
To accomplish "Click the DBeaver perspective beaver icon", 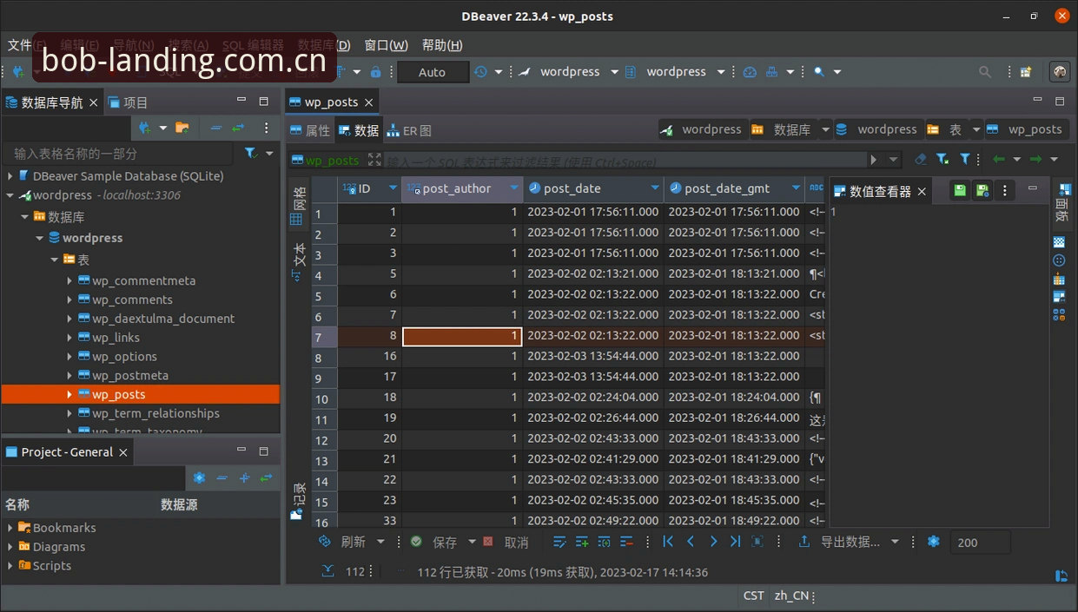I will 1059,72.
